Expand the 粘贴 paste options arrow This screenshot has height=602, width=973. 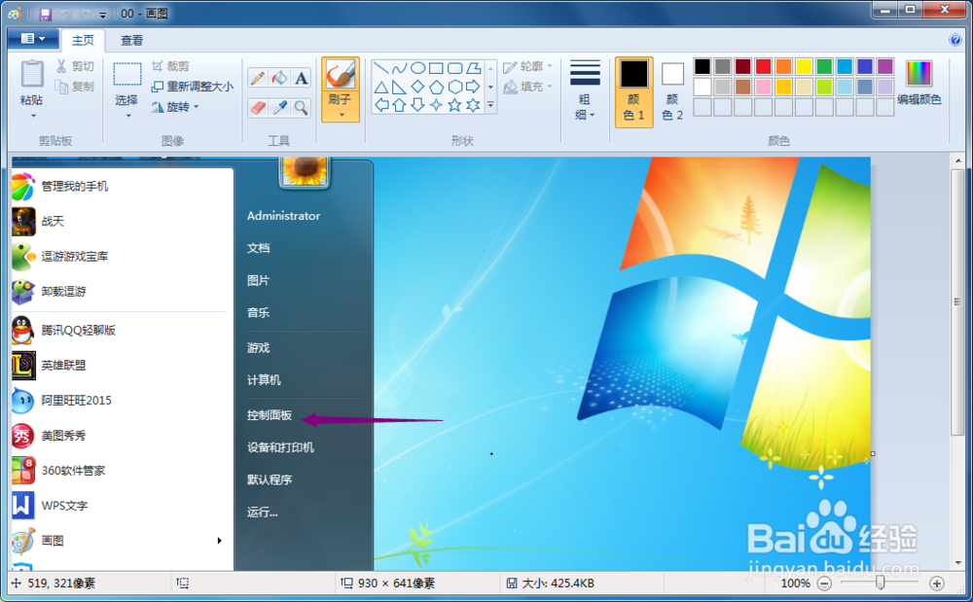[x=32, y=116]
